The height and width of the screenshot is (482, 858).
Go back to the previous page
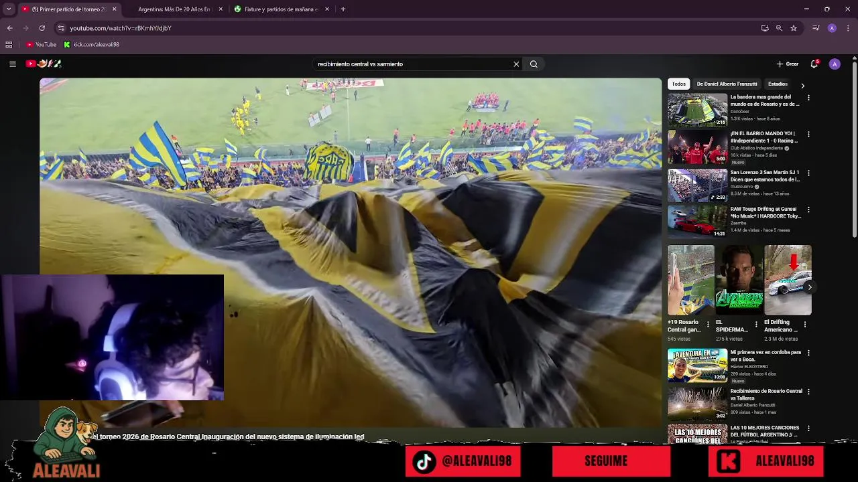(x=9, y=28)
